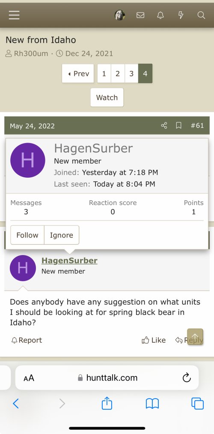Open the What's New lightning icon
Viewport: 214px width, 434px height.
point(181,15)
